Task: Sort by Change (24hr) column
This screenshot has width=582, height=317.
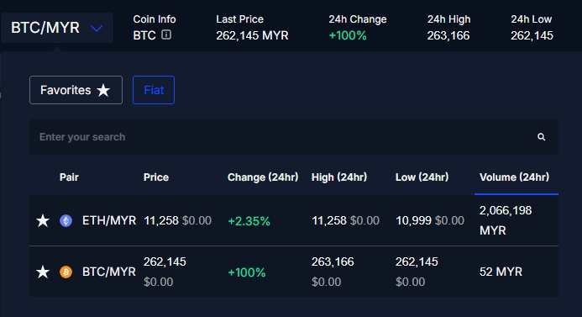Action: [x=263, y=177]
